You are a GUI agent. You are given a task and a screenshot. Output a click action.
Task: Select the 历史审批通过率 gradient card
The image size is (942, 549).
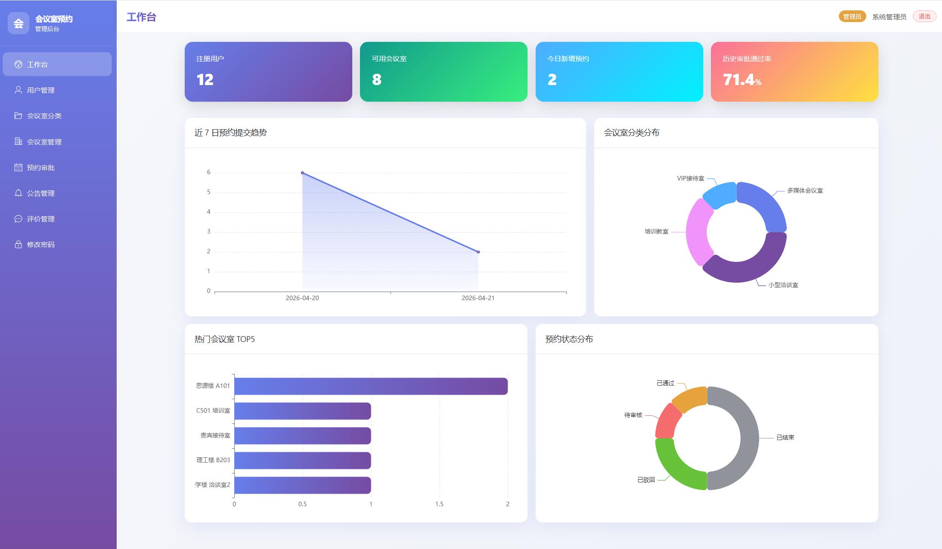tap(794, 72)
